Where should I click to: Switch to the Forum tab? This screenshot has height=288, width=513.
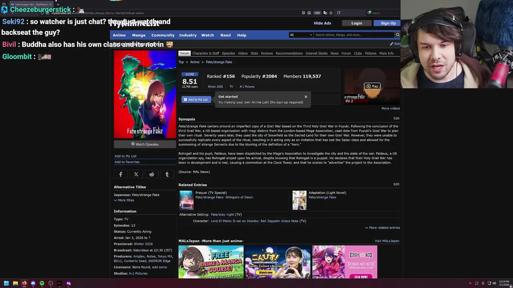click(x=346, y=53)
